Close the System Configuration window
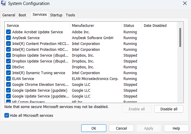Screen dimensions: 191x134 coord(185,3)
